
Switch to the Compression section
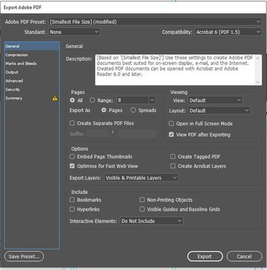click(x=17, y=55)
